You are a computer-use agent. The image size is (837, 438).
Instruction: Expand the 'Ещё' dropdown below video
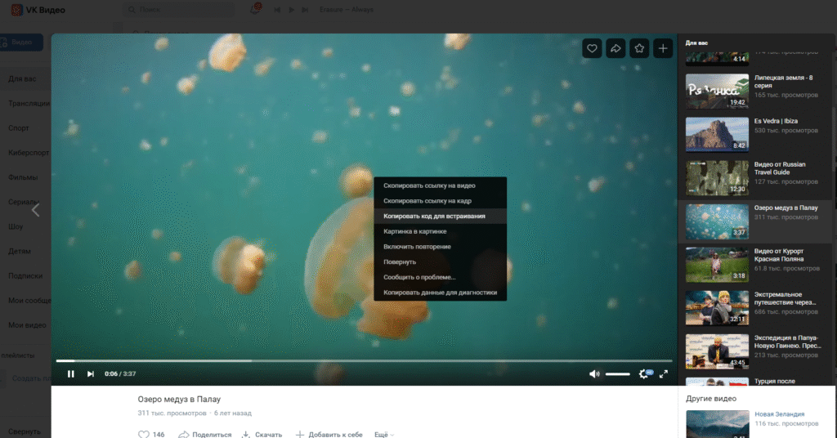click(x=383, y=435)
